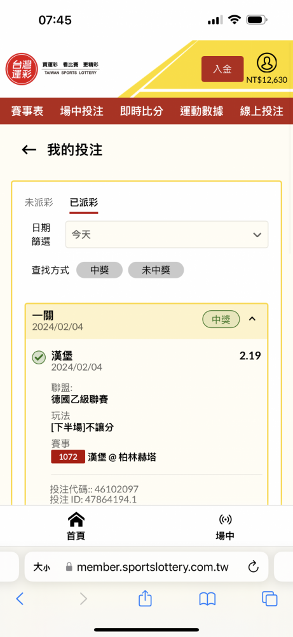Reload the page in the Safari address bar
Screen dimensions: 293x637
(254, 566)
